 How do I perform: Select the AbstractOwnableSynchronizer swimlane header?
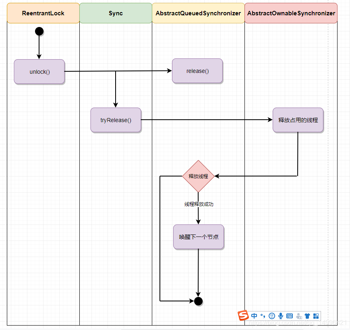click(x=291, y=13)
